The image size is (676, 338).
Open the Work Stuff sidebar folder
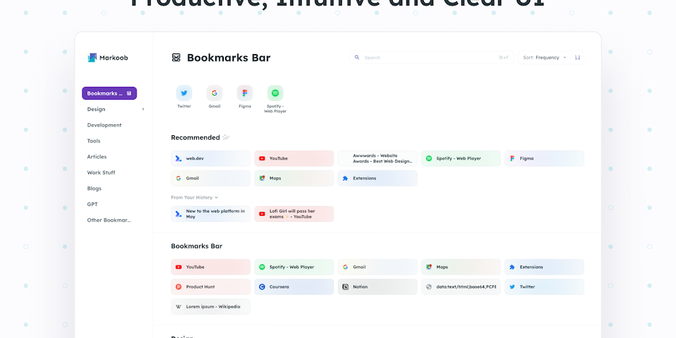[x=101, y=172]
